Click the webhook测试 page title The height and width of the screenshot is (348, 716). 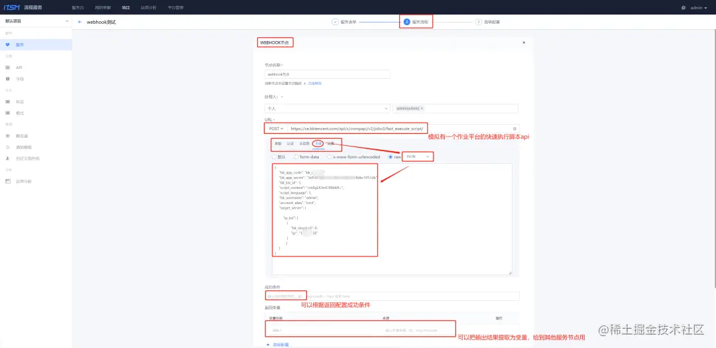(101, 22)
